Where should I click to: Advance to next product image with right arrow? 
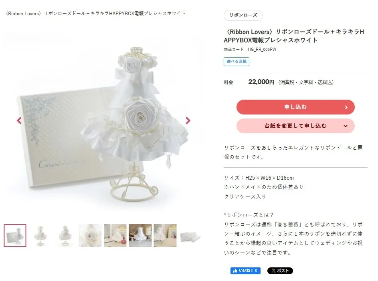(188, 120)
